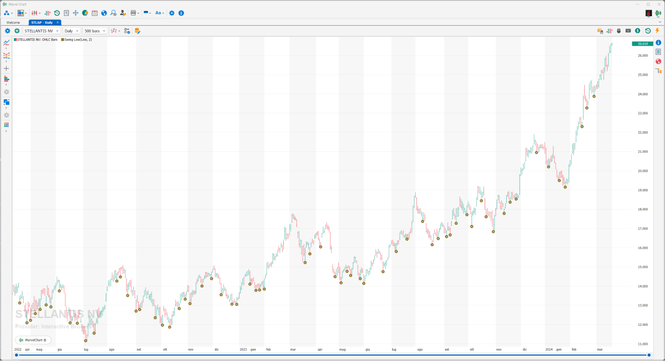This screenshot has height=361, width=665.
Task: Click the Swing Low(Low, 2) legend label
Action: 78,40
